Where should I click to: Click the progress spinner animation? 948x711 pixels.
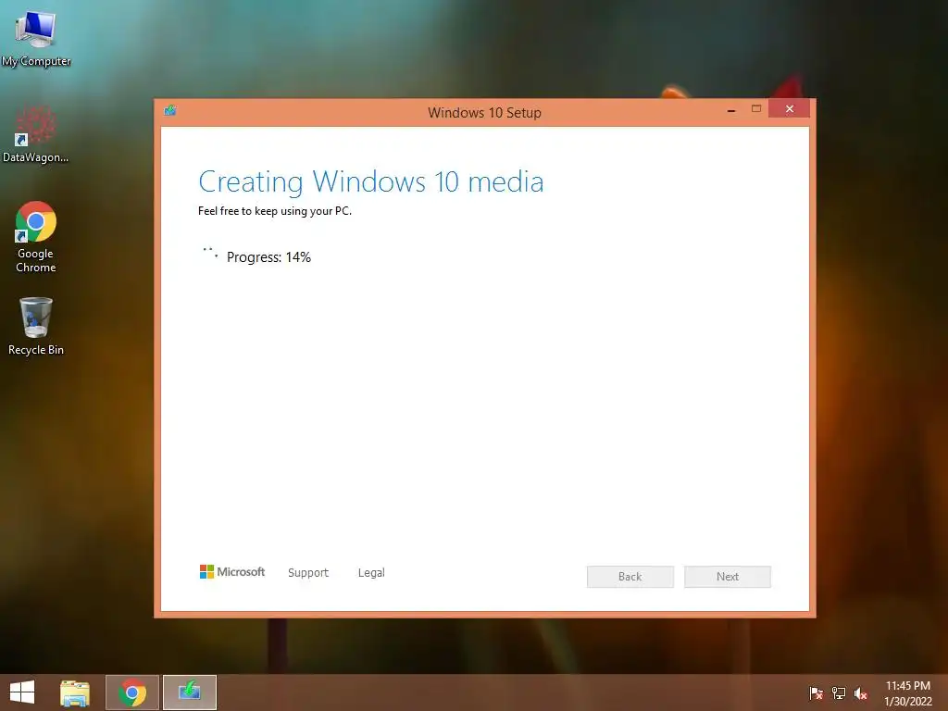pos(210,255)
